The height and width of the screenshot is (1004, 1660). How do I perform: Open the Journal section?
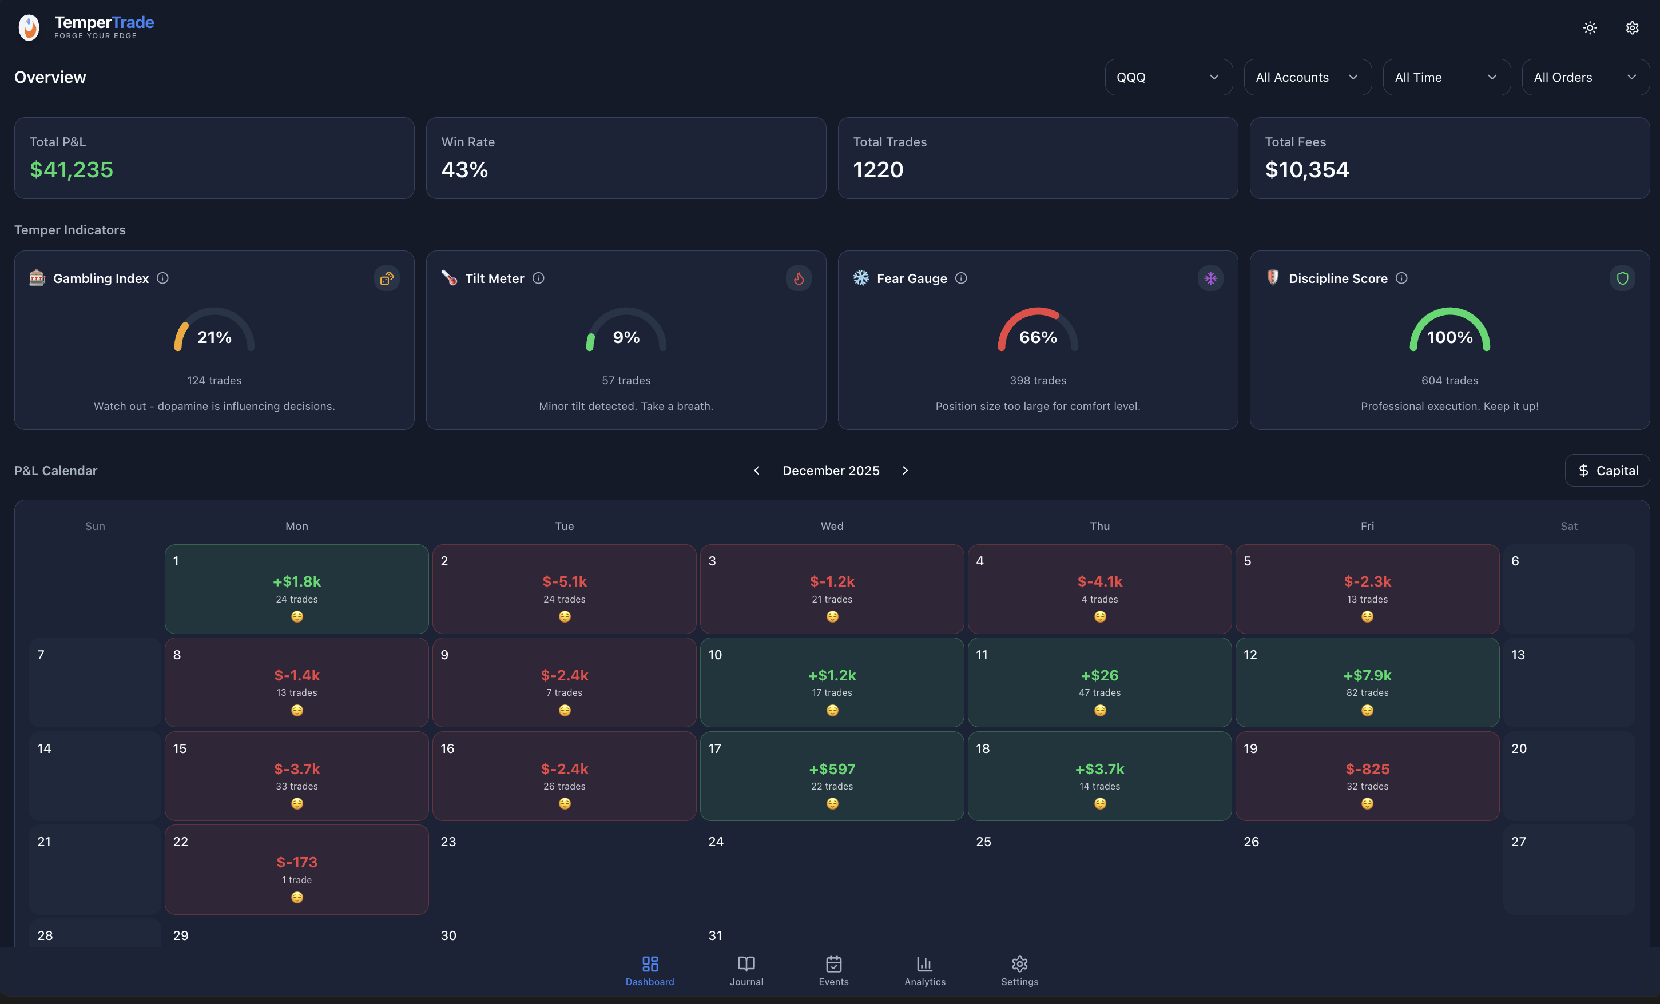pyautogui.click(x=746, y=970)
